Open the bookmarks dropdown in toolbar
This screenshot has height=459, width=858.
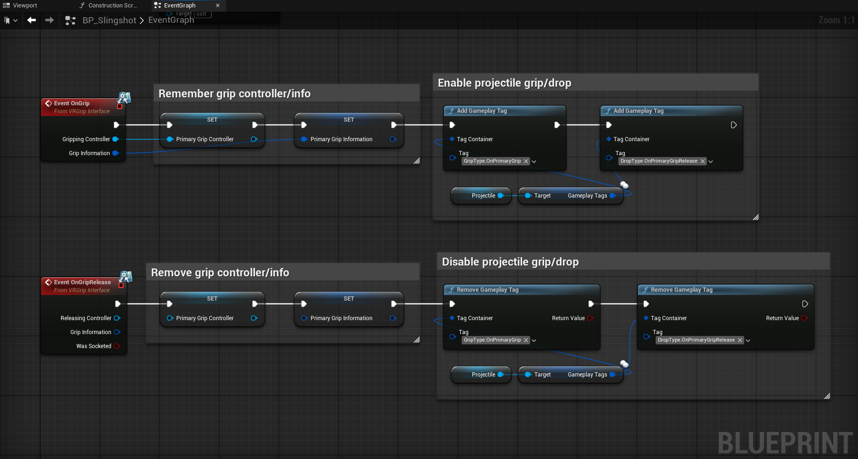coord(11,21)
